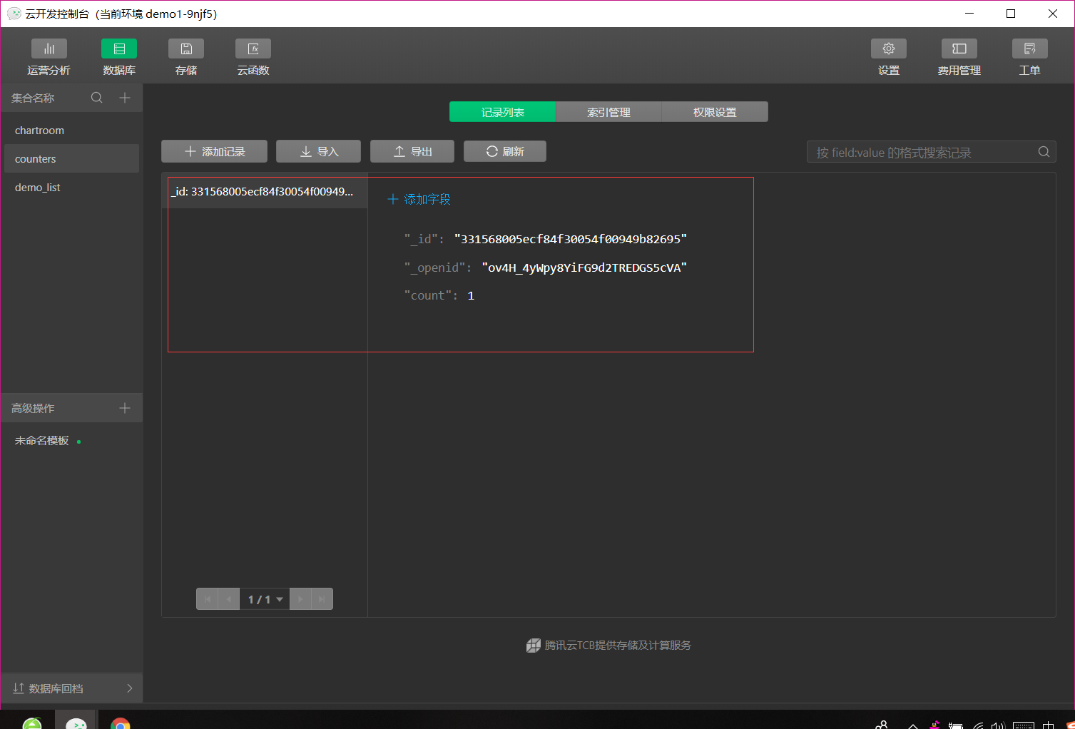Open the 设置 settings gear
Image resolution: width=1075 pixels, height=729 pixels.
(x=889, y=57)
